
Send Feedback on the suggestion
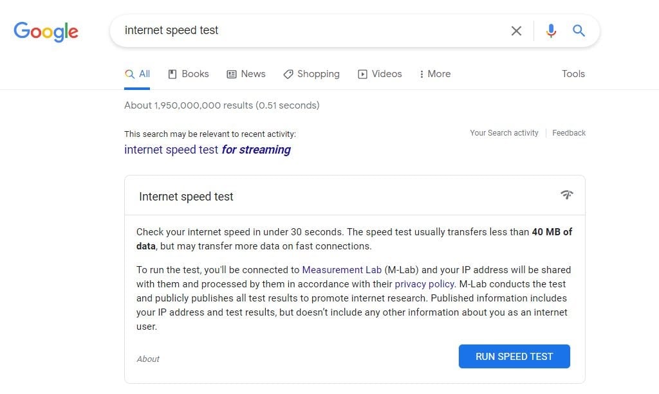[x=569, y=133]
